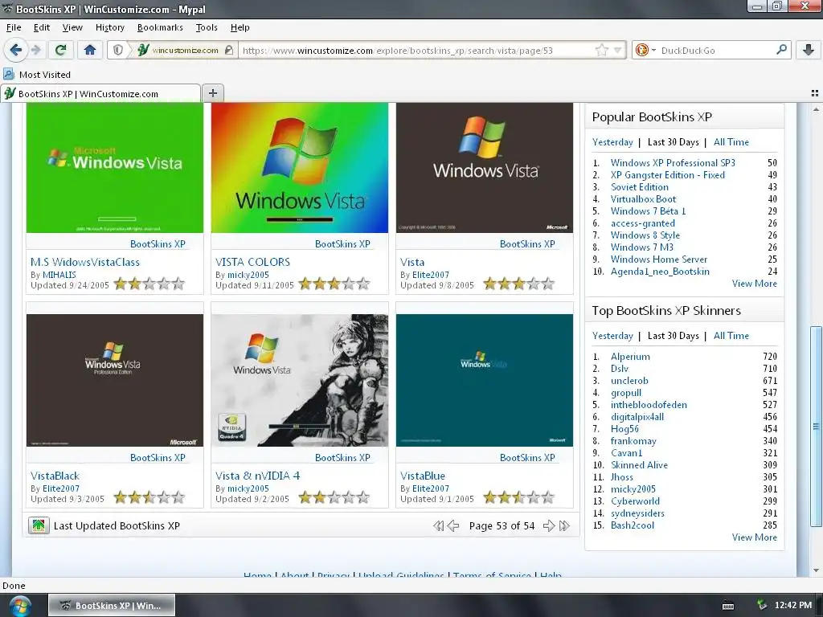Open the downloads arrow button
Viewport: 823px width, 617px height.
pyautogui.click(x=809, y=50)
